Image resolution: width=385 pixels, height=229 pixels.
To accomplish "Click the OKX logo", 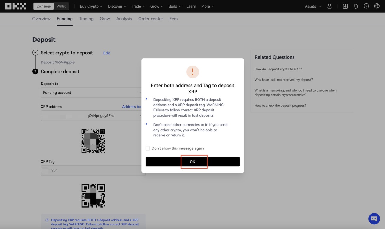I will click(16, 6).
